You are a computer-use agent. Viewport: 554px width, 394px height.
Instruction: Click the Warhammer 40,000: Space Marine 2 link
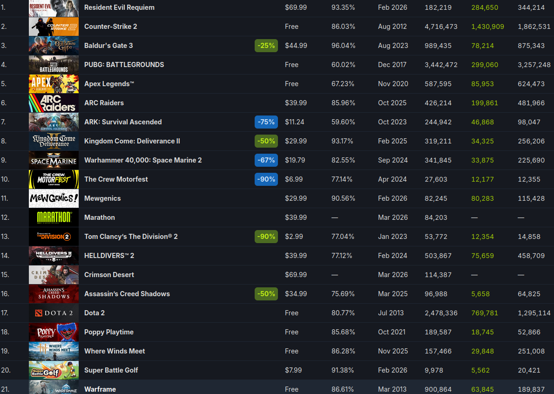[x=143, y=160]
